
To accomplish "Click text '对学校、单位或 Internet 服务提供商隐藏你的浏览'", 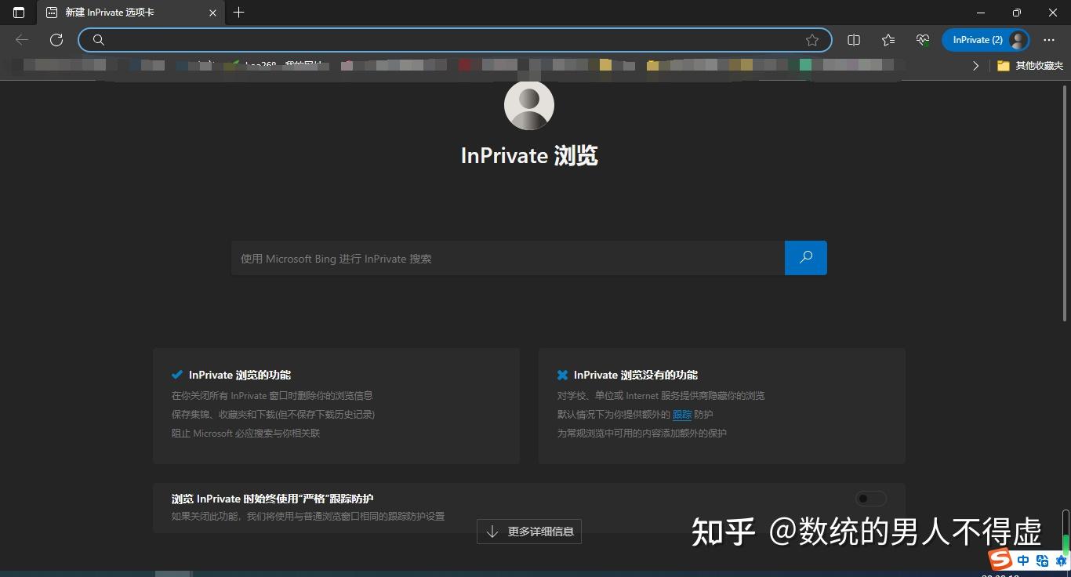I will tap(661, 395).
